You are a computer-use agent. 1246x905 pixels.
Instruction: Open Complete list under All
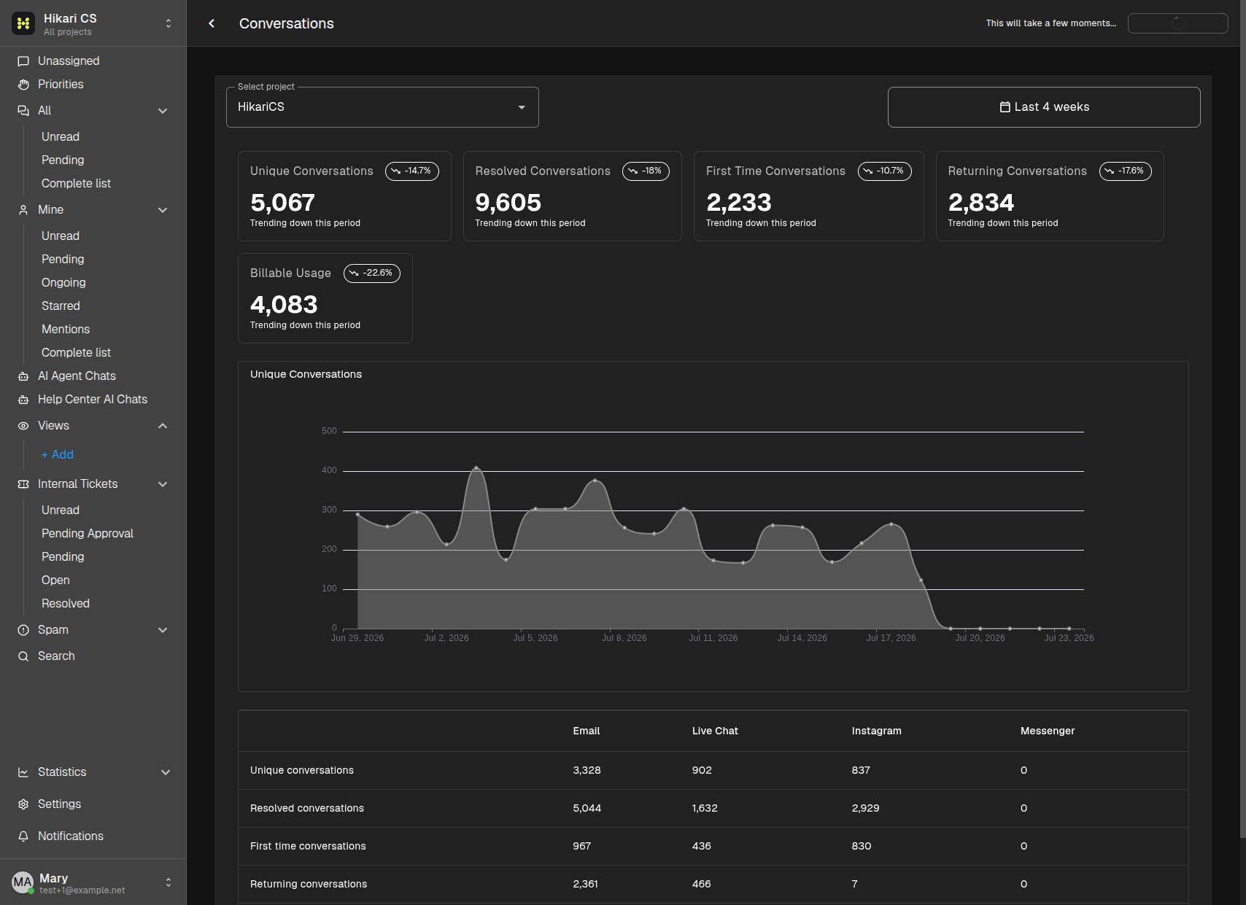76,184
